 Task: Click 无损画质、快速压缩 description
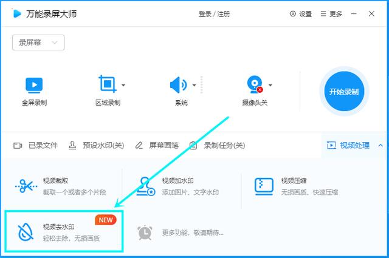point(309,192)
